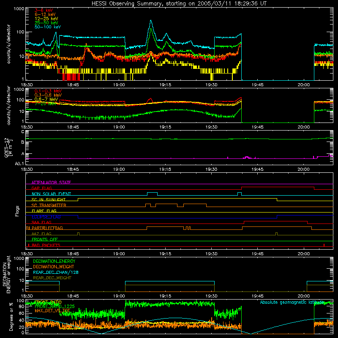Click the 0.1-0.3 MeV legend label
The width and height of the screenshot is (338, 338).
pyautogui.click(x=48, y=91)
